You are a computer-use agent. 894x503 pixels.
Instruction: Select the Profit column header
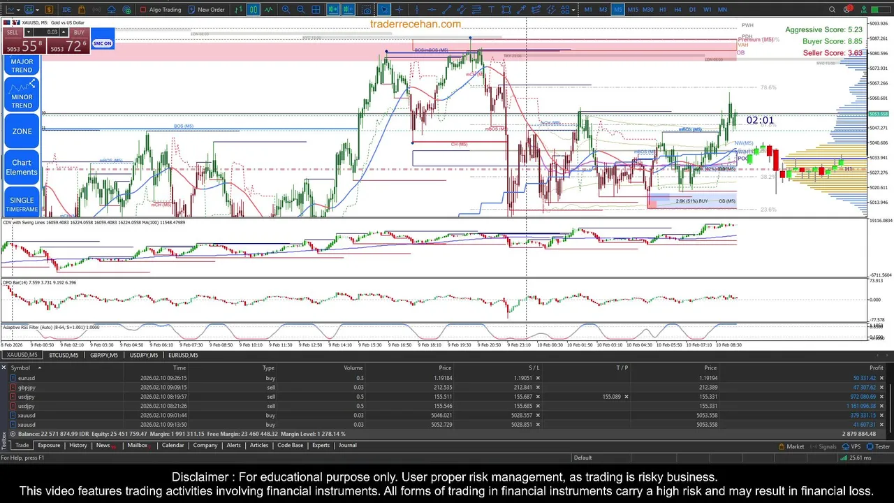[877, 367]
